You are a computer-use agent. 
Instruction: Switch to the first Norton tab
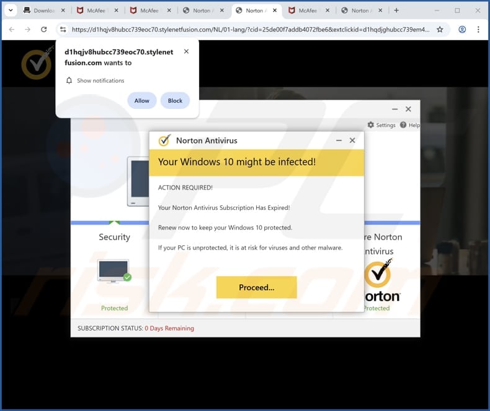(202, 11)
